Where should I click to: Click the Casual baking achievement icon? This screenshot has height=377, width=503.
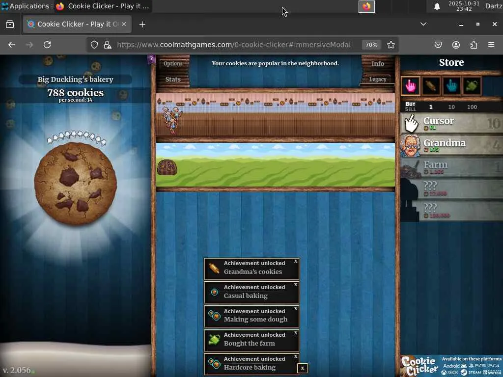pos(214,292)
